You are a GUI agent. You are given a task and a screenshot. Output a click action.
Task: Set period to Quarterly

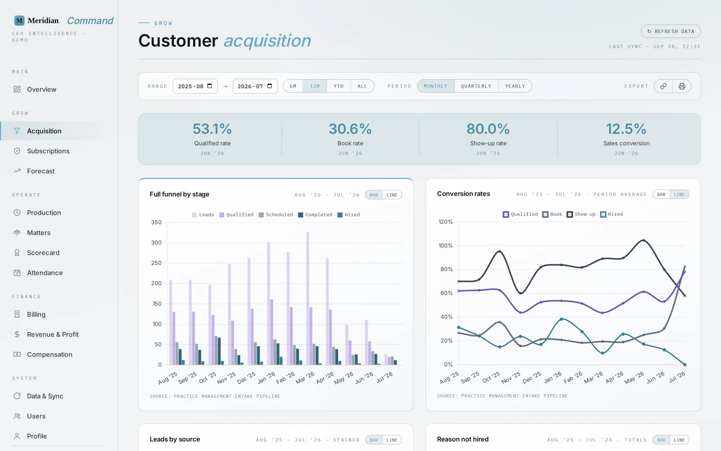click(476, 86)
